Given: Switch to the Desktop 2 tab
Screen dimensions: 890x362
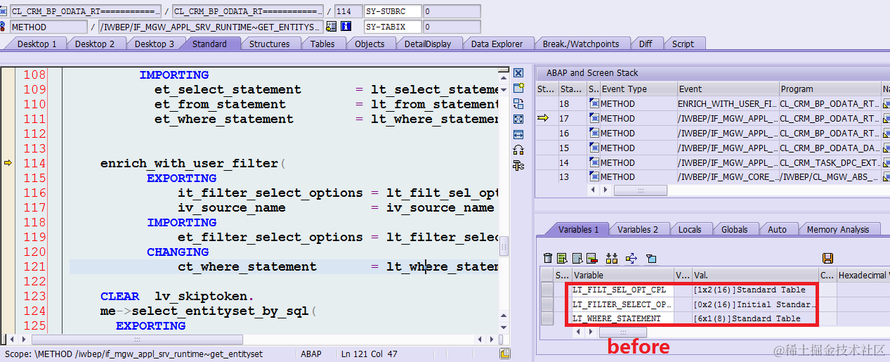Looking at the screenshot, I should tap(95, 44).
